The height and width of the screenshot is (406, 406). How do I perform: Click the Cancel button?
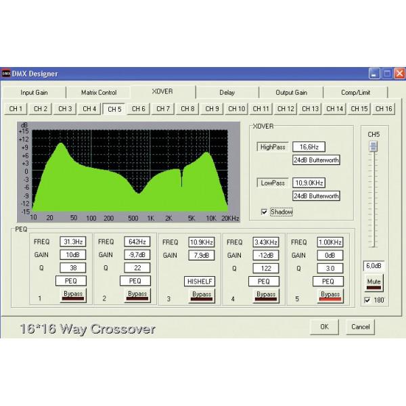(x=359, y=327)
